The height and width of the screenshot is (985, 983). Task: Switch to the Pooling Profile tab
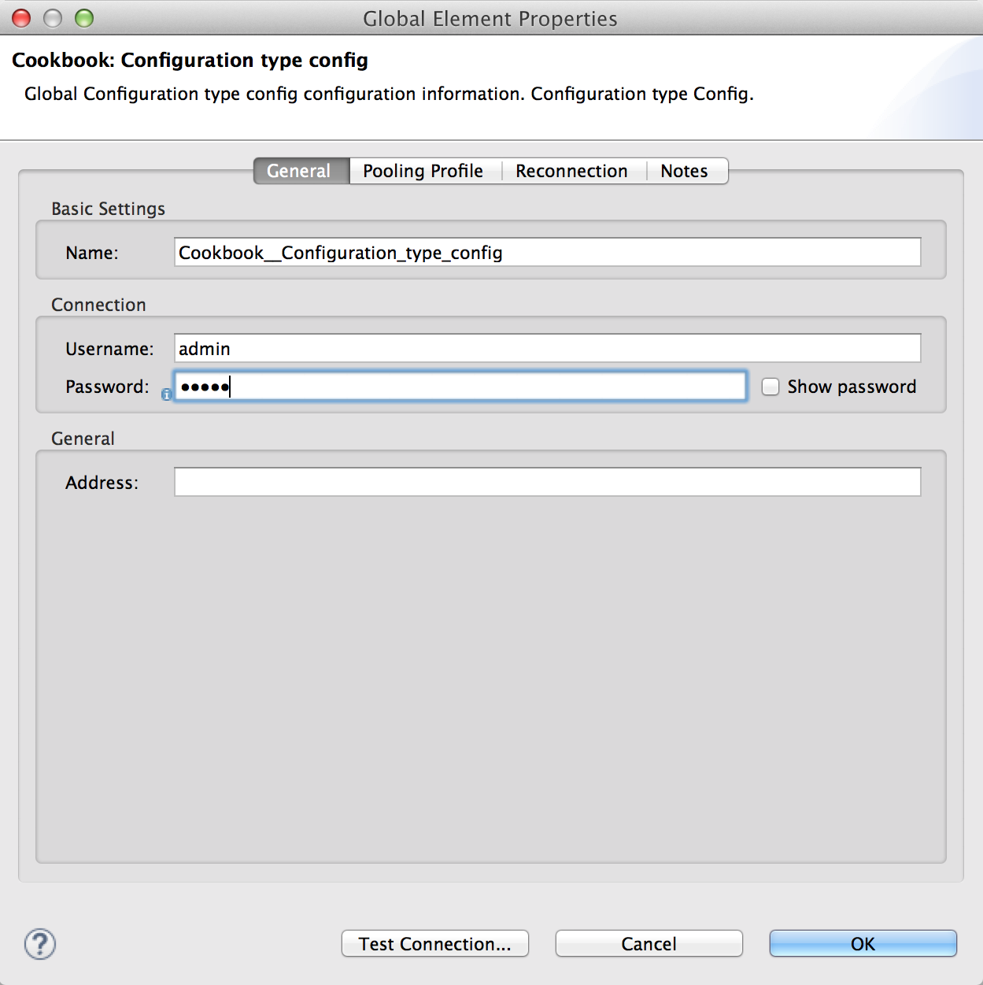[423, 171]
